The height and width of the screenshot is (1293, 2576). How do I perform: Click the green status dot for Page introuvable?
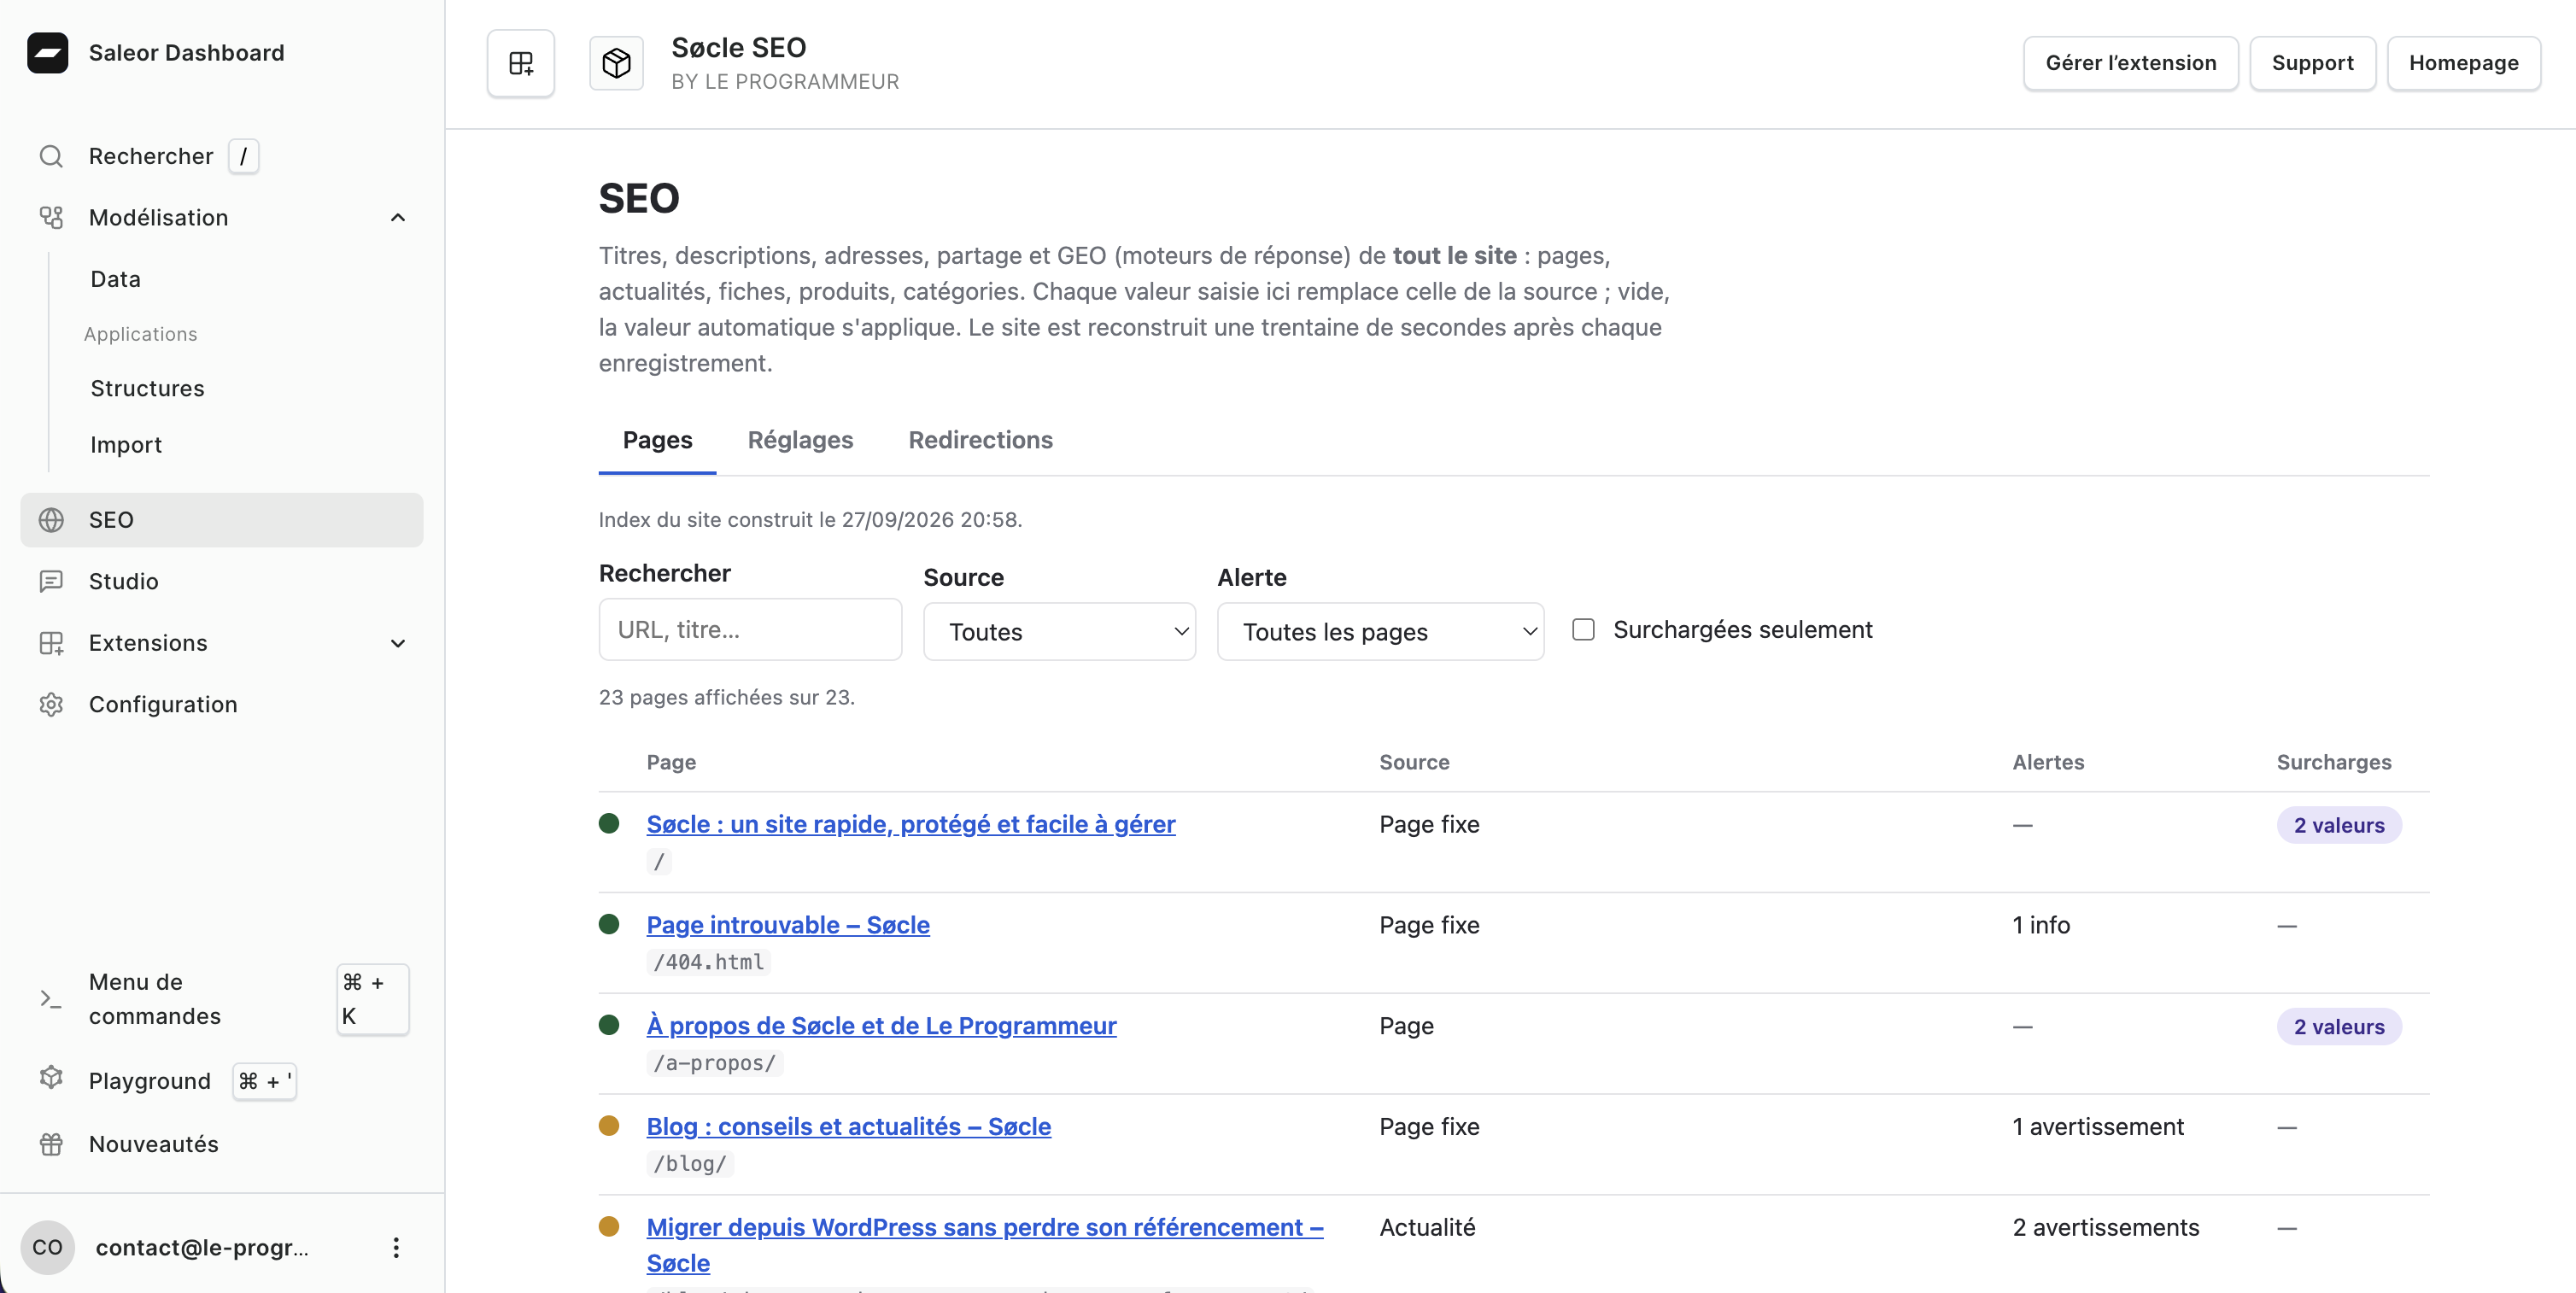tap(609, 924)
